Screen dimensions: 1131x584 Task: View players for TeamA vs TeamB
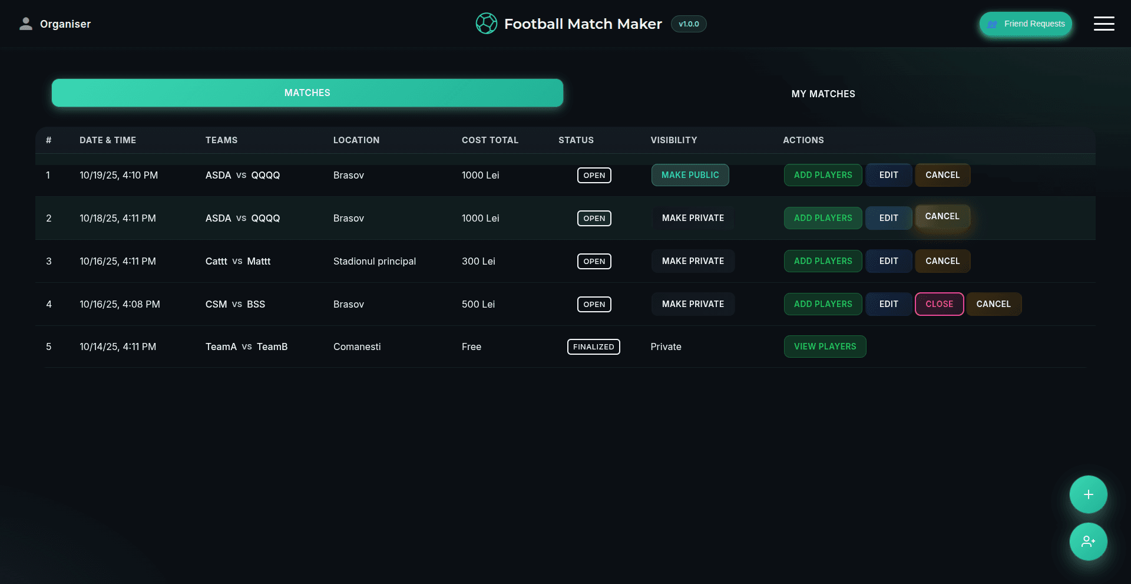coord(825,347)
